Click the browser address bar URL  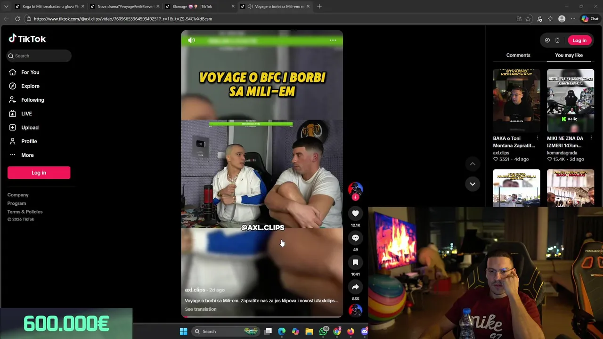coord(123,19)
